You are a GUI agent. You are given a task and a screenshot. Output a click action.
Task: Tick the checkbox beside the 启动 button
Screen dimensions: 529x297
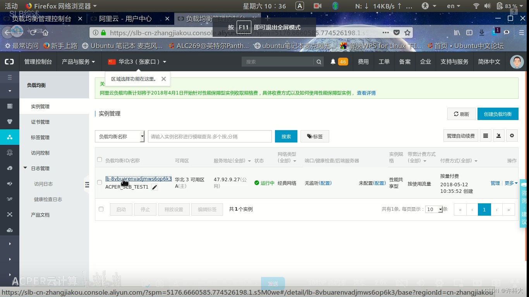pos(101,209)
